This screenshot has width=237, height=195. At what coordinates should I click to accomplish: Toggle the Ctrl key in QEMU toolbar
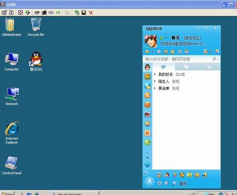[51, 13]
